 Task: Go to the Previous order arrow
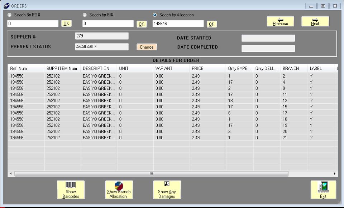[280, 21]
